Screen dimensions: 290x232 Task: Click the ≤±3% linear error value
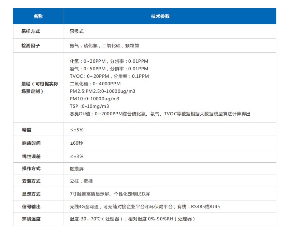tap(76, 156)
